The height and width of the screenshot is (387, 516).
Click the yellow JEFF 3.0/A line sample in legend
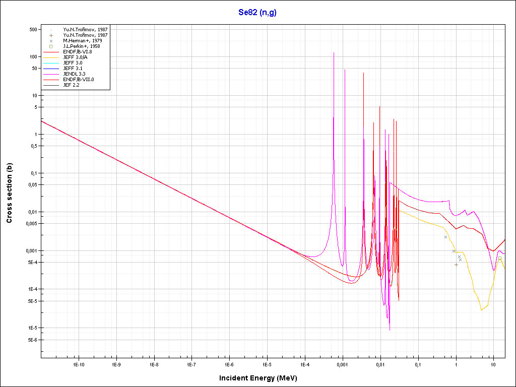click(51, 57)
